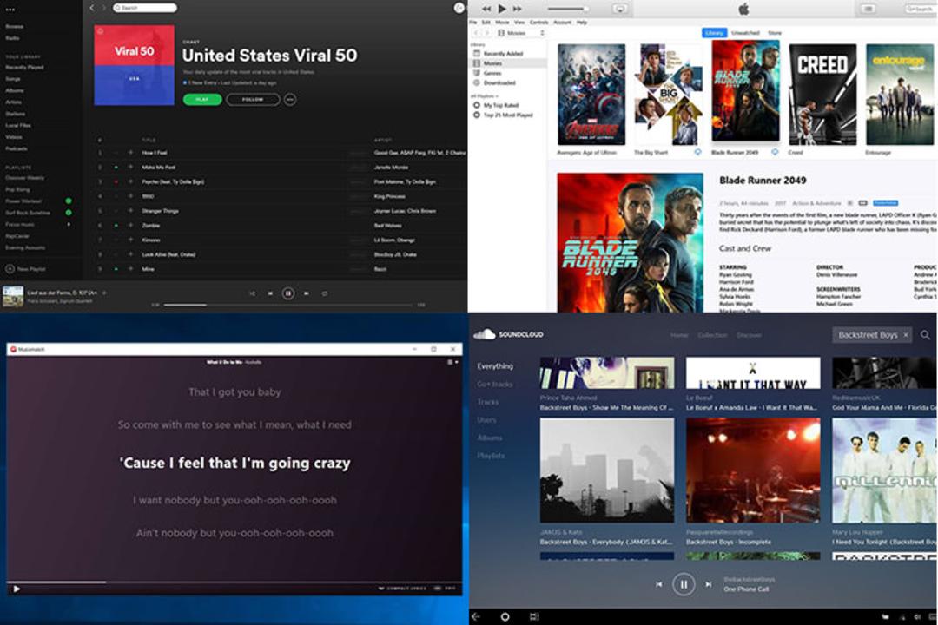Open Recently Played in the Spotify sidebar
Screen dimensions: 938x625
pos(24,68)
